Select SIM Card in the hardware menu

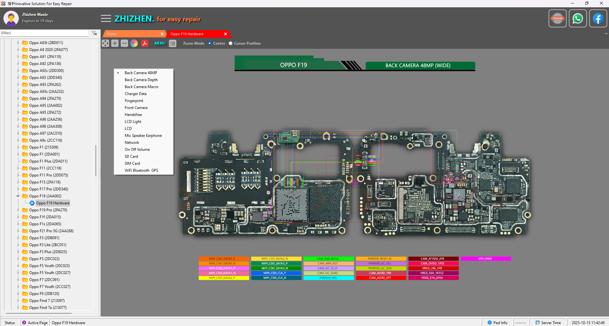point(132,163)
